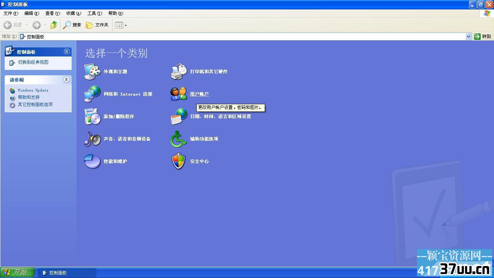Open the Printers and Other Hardware icon
The height and width of the screenshot is (278, 494).
(x=179, y=71)
